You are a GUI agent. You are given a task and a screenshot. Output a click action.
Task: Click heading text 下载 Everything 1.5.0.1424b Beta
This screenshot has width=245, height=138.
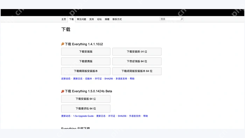(89, 91)
